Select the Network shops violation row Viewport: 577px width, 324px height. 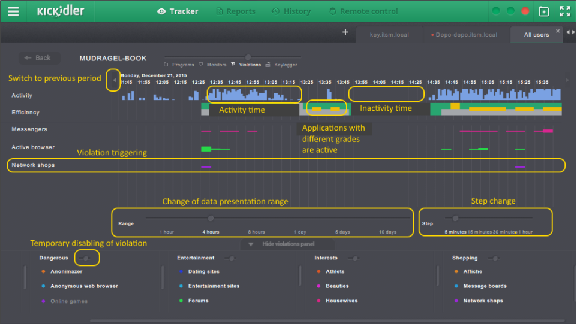pyautogui.click(x=286, y=165)
